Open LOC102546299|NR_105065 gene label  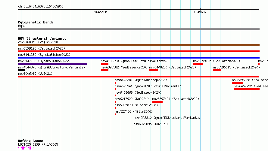tap(38, 144)
